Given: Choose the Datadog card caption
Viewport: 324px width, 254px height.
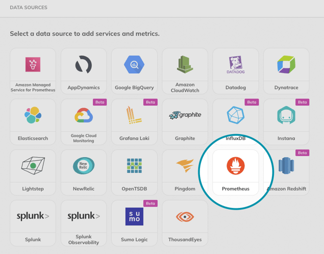Looking at the screenshot, I should point(236,88).
